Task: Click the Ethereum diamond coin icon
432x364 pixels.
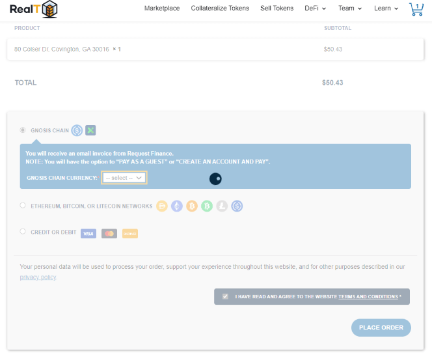Action: coord(177,206)
